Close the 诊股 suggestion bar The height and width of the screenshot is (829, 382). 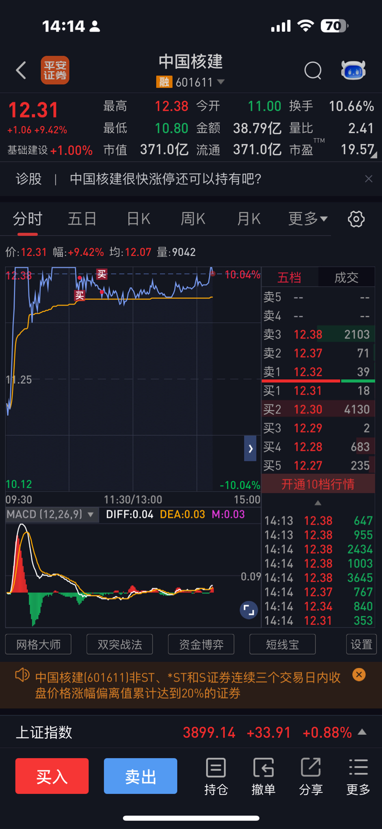coord(369,178)
